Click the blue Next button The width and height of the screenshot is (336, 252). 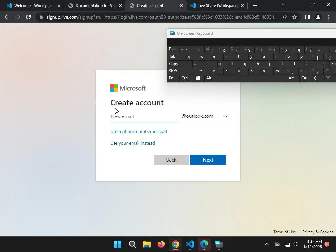(x=208, y=160)
